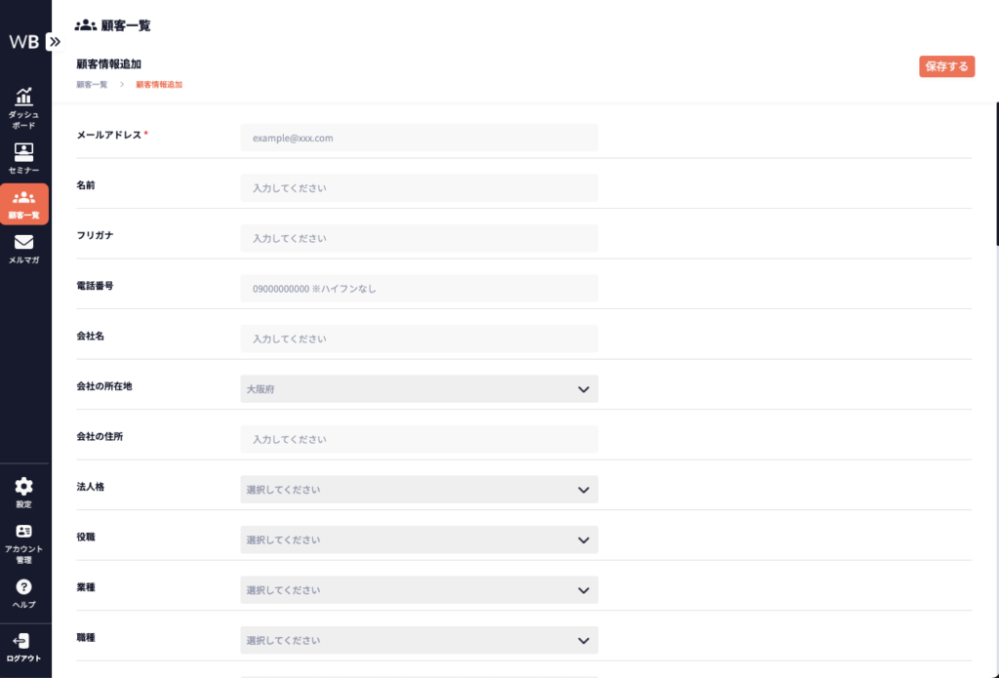Expand the 役職 dropdown
Screen dimensions: 999x678
pos(420,539)
